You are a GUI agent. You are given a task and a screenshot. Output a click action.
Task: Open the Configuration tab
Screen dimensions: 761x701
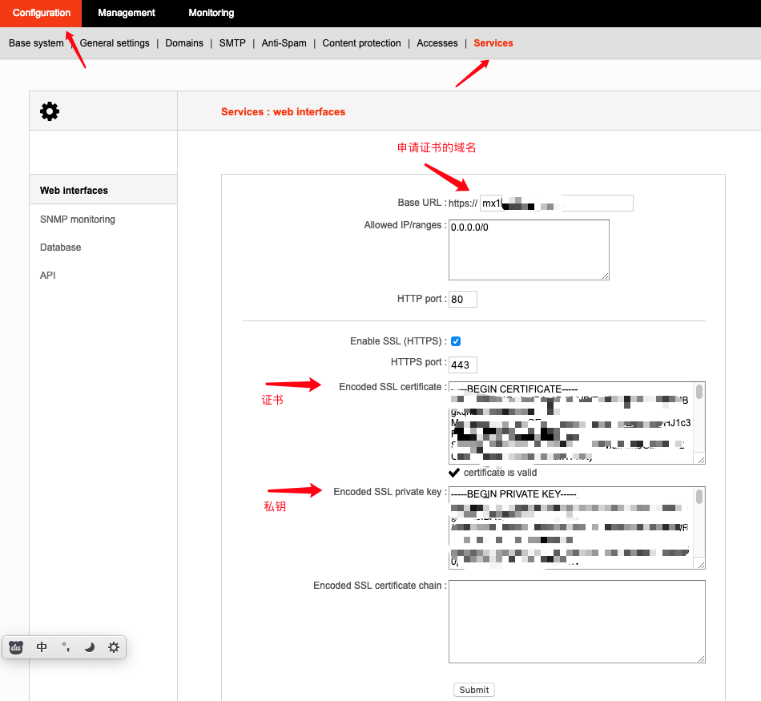(41, 13)
